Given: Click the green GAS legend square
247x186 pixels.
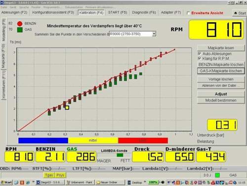Looking at the screenshot, I should coord(20,30).
